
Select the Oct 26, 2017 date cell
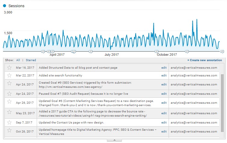pos(25,132)
